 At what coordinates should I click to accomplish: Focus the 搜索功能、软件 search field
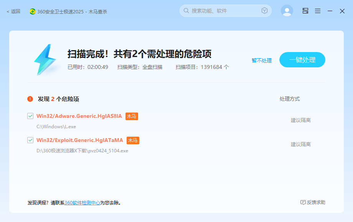click(225, 11)
